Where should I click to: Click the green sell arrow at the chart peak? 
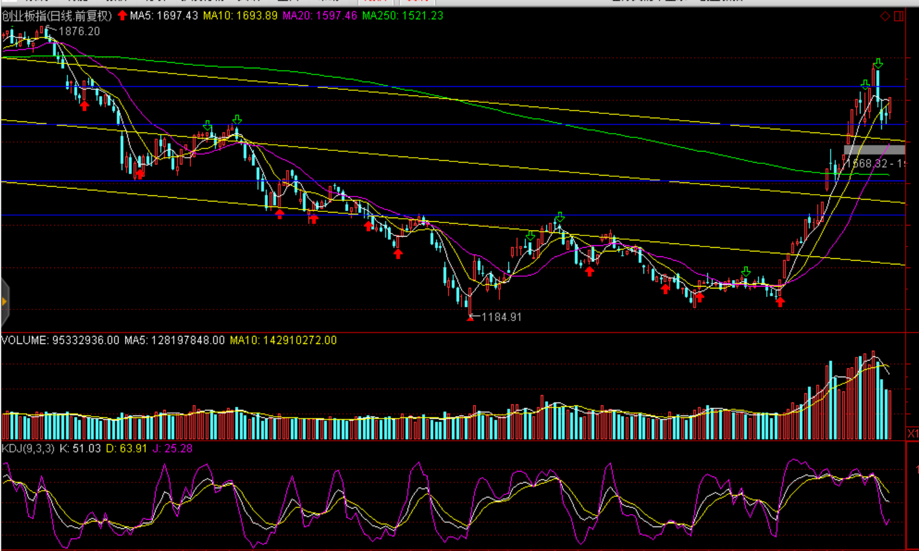878,63
